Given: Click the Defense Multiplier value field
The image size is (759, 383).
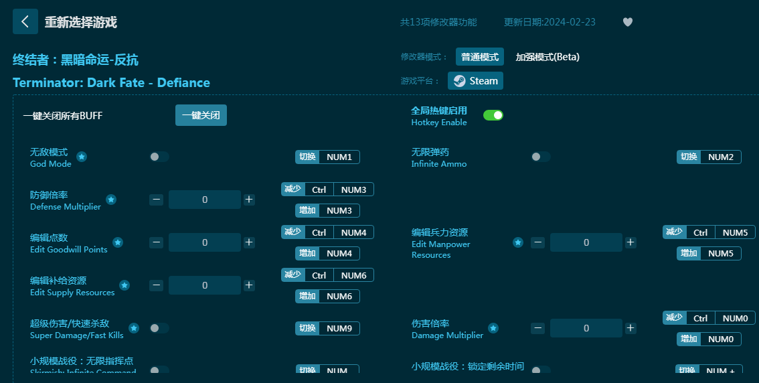Looking at the screenshot, I should [205, 200].
